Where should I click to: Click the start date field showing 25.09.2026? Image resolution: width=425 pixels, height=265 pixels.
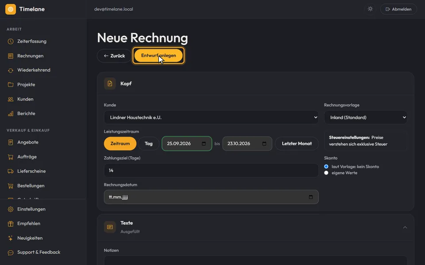pyautogui.click(x=187, y=144)
